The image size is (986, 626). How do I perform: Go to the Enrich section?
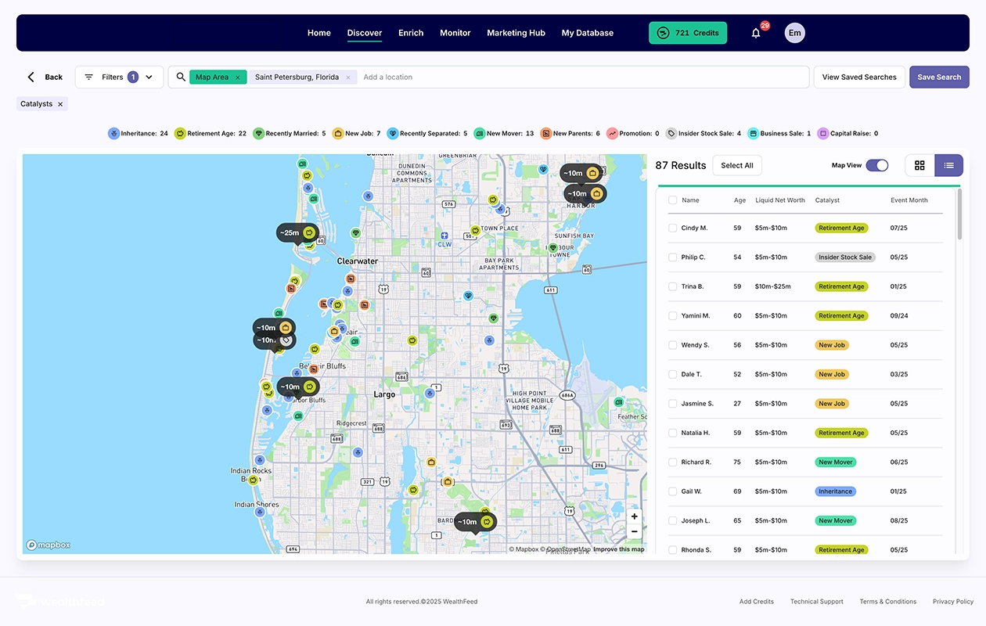point(411,33)
